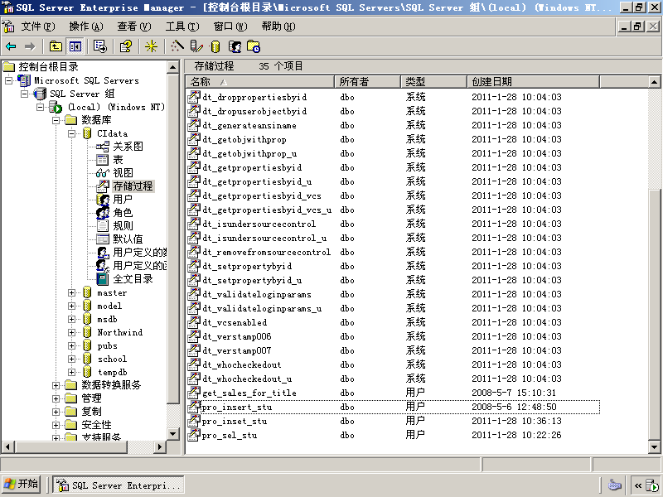Launch the Run wizard toolbar icon

tap(177, 46)
